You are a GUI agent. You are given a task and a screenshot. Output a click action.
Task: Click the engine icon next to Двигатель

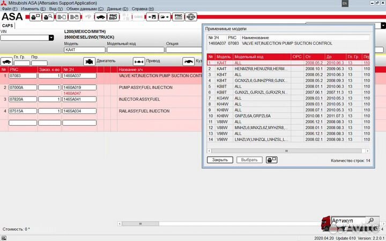(89, 61)
